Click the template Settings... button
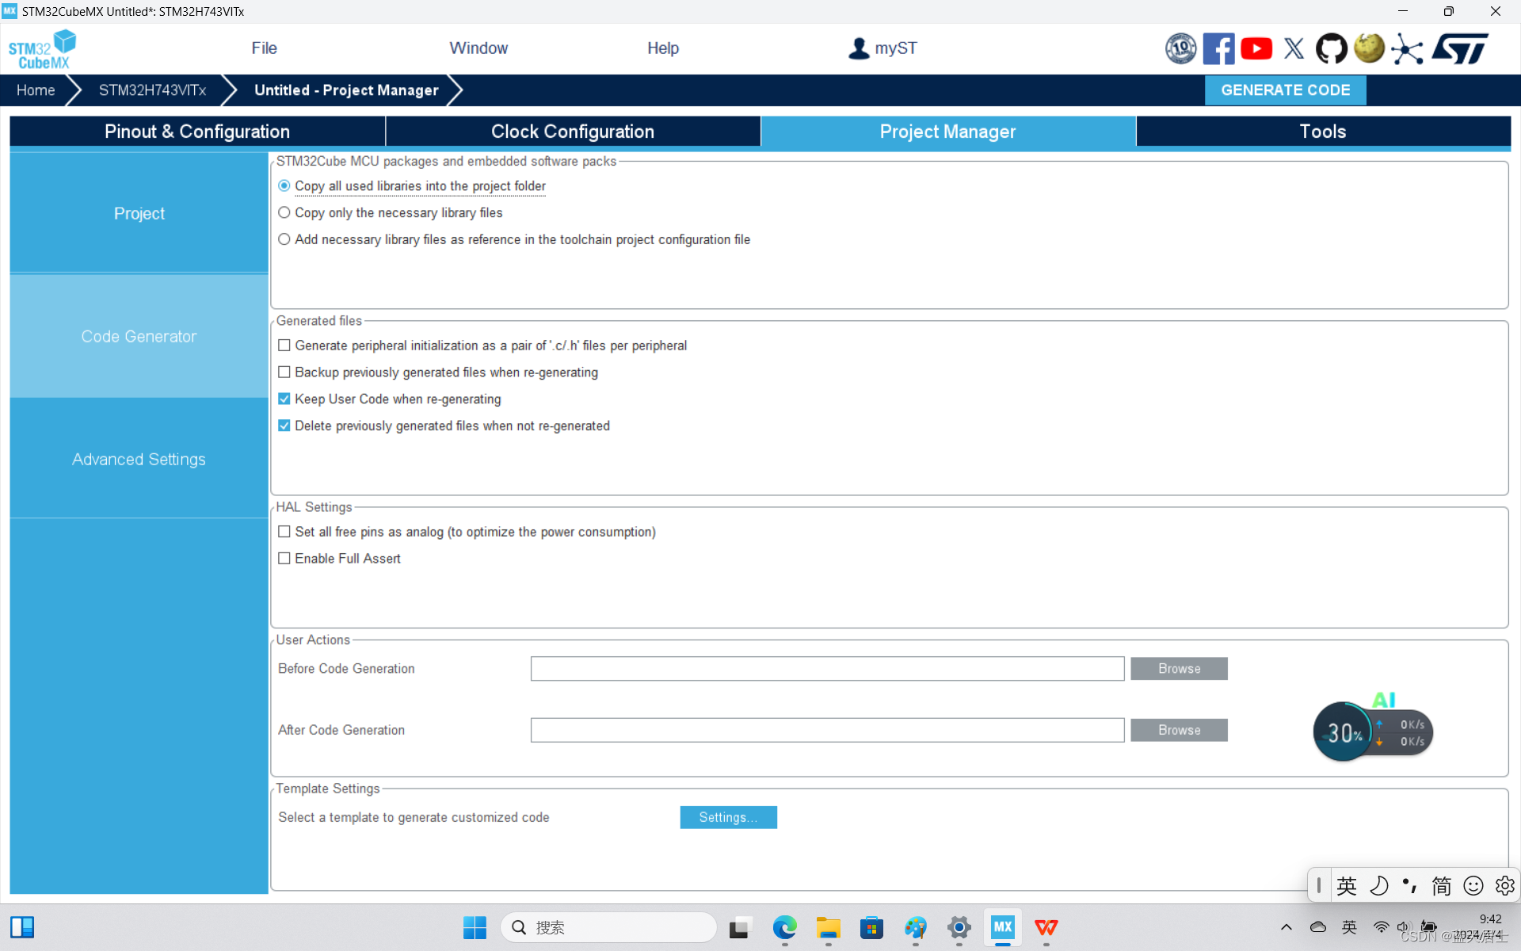The height and width of the screenshot is (951, 1521). pos(728,817)
